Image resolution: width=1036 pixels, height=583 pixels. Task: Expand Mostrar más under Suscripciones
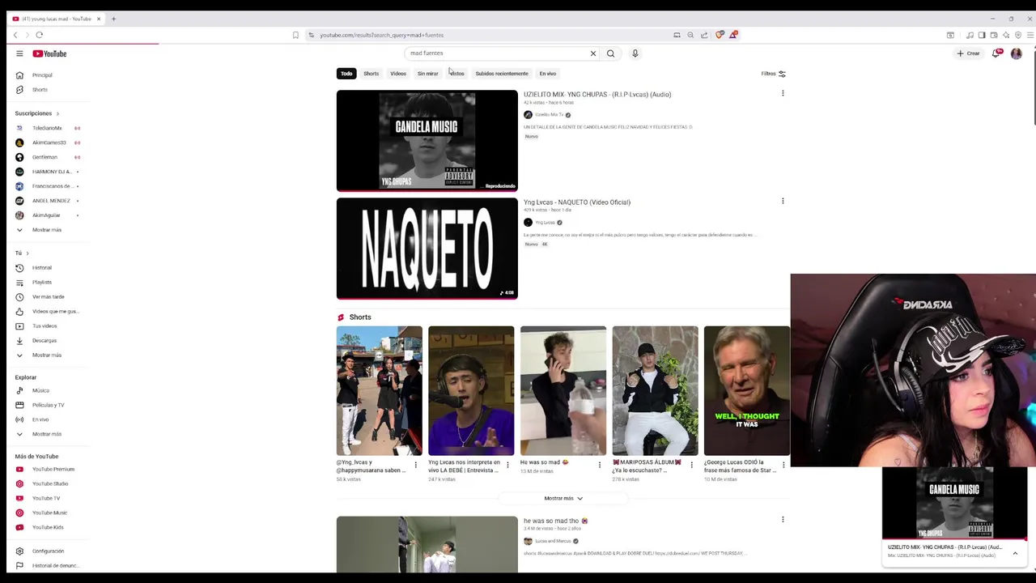[x=46, y=230]
